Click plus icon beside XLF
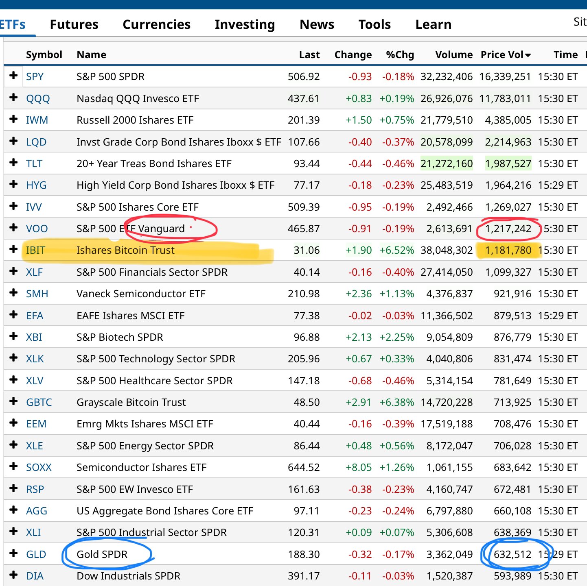This screenshot has height=586, width=587. pos(13,271)
